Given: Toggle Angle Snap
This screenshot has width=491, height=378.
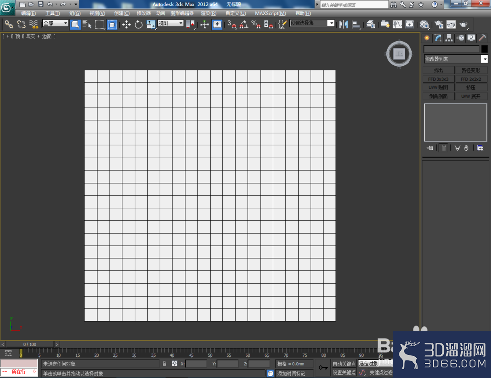Looking at the screenshot, I should (x=244, y=24).
